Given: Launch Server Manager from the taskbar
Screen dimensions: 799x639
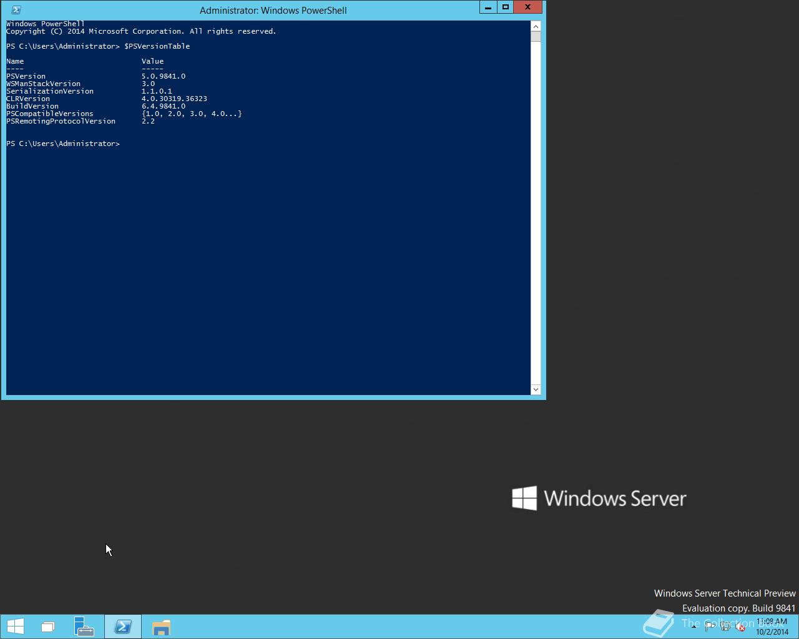Looking at the screenshot, I should pyautogui.click(x=84, y=627).
